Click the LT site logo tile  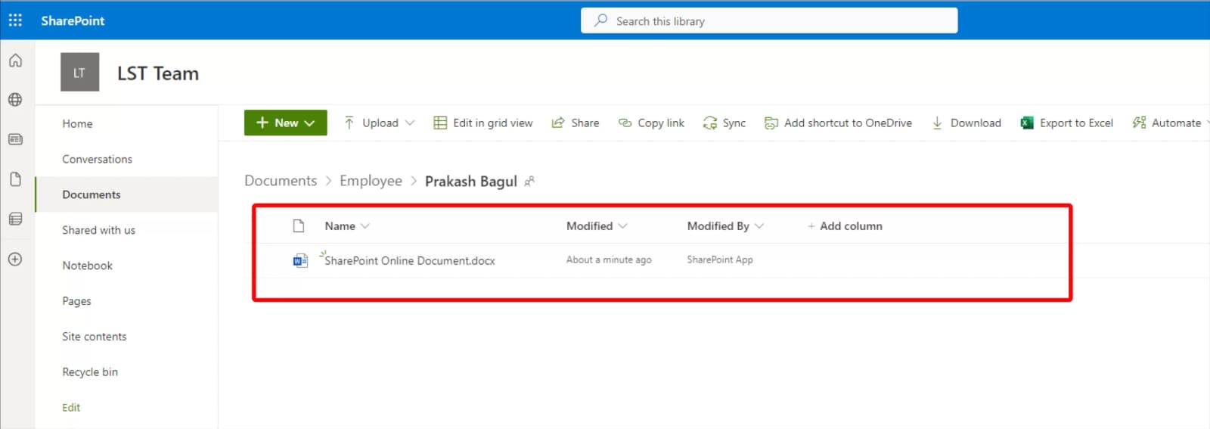79,73
